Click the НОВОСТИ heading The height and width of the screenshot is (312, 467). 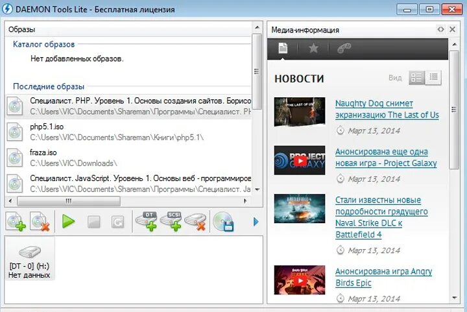[299, 78]
